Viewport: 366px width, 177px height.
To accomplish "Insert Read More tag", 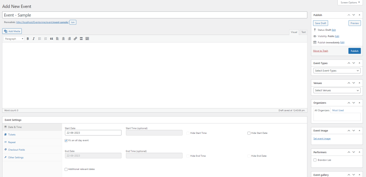I will 81,39.
